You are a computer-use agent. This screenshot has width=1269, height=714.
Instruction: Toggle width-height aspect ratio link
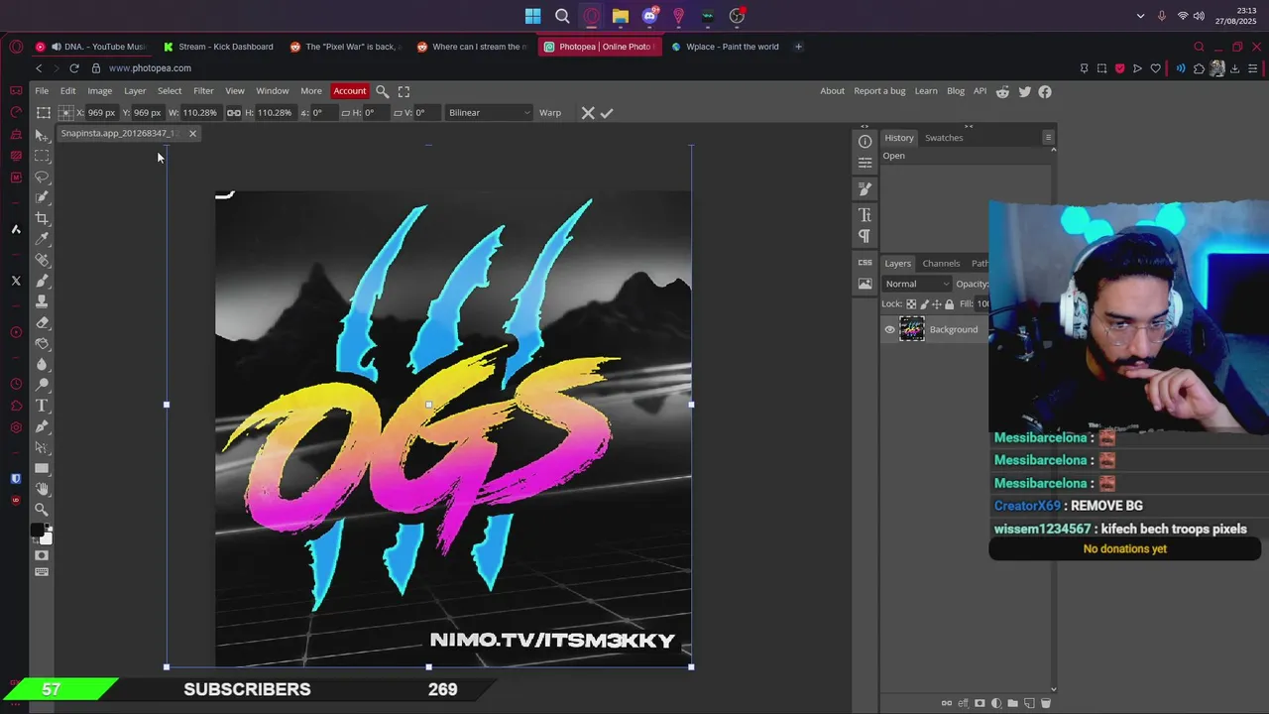coord(234,113)
